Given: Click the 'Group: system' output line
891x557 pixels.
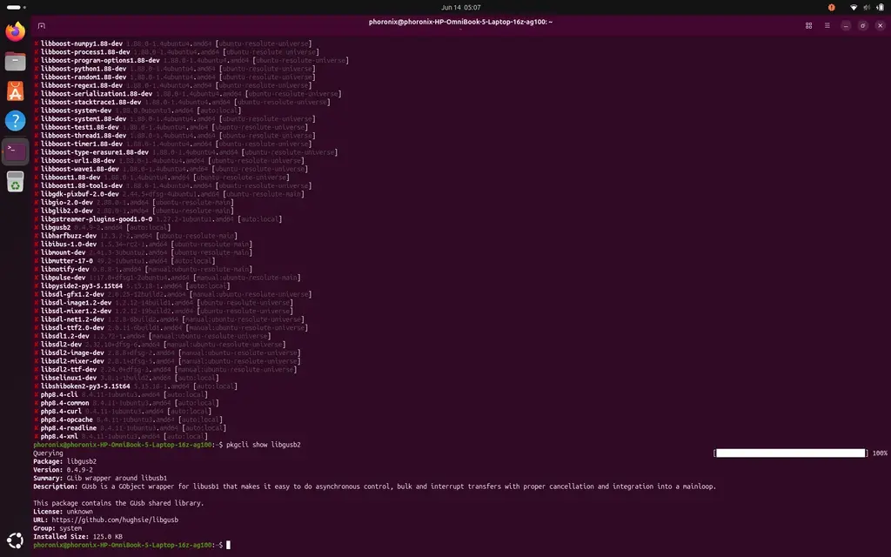Looking at the screenshot, I should coord(57,528).
